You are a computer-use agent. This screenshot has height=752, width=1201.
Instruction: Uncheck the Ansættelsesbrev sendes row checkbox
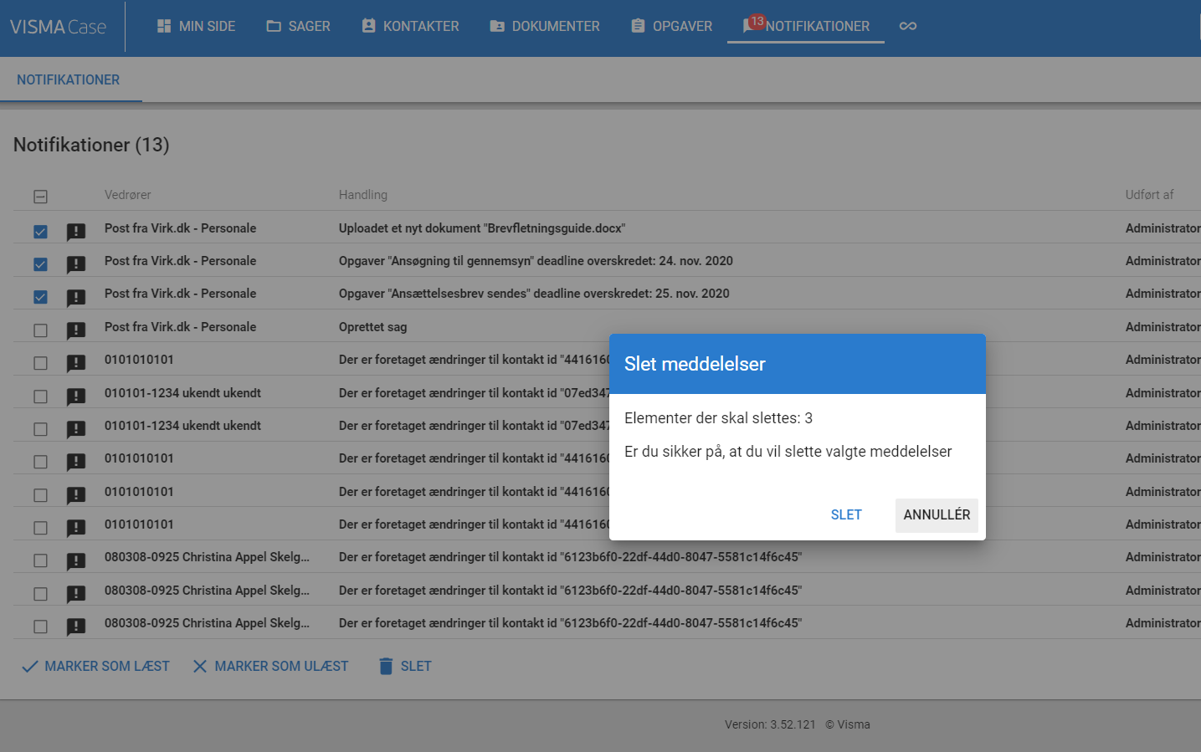40,297
